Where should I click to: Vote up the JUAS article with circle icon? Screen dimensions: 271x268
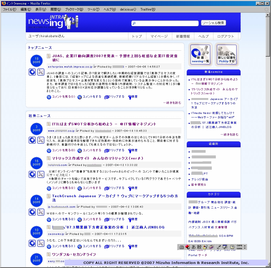[x=32, y=72]
